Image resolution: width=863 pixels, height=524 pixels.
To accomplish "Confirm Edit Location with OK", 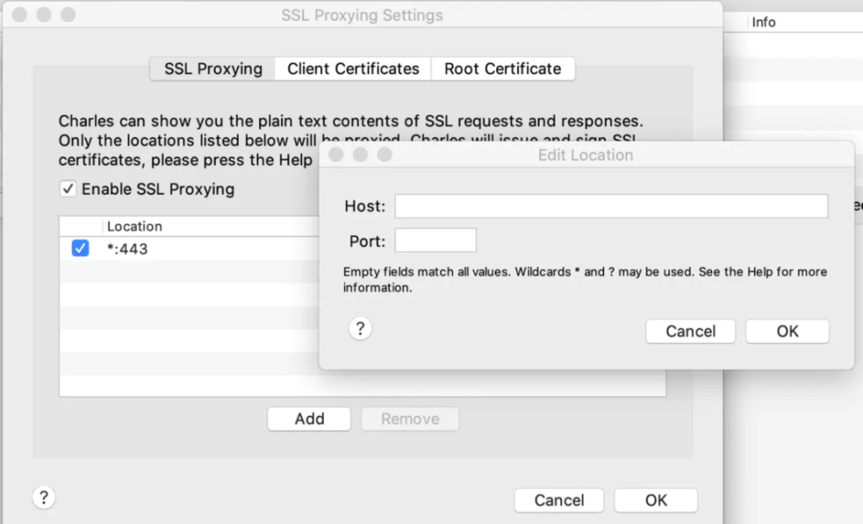I will click(x=787, y=331).
